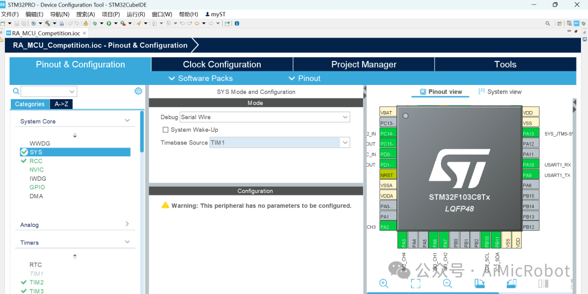Collapse the Timers category
Viewport: 588px width, 294px height.
tap(127, 242)
